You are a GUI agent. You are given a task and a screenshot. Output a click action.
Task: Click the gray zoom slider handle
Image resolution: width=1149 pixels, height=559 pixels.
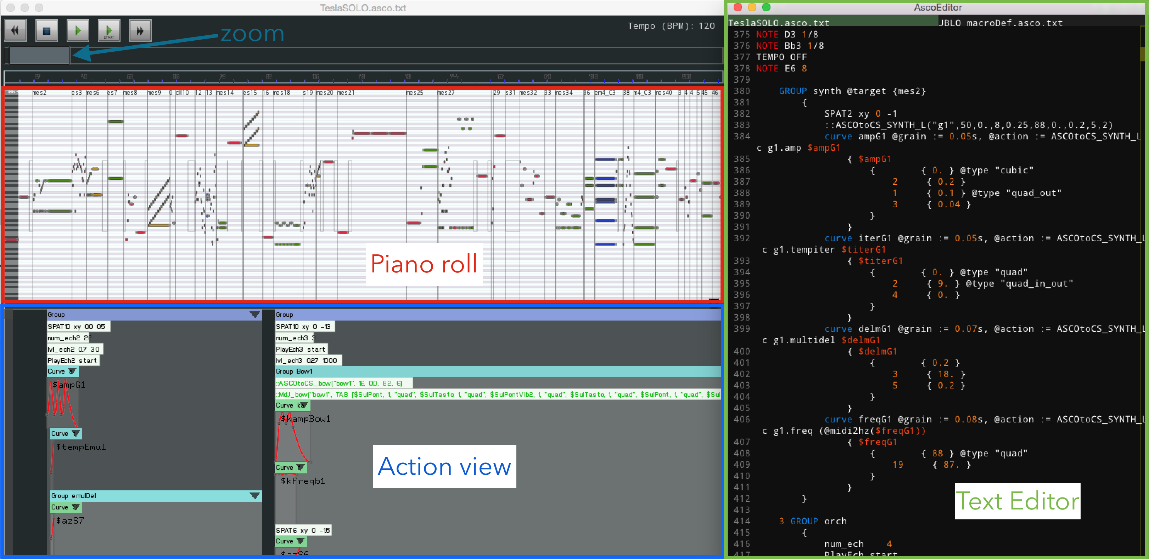(39, 55)
